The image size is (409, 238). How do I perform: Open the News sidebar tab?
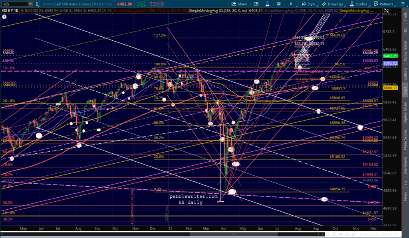tap(405, 196)
